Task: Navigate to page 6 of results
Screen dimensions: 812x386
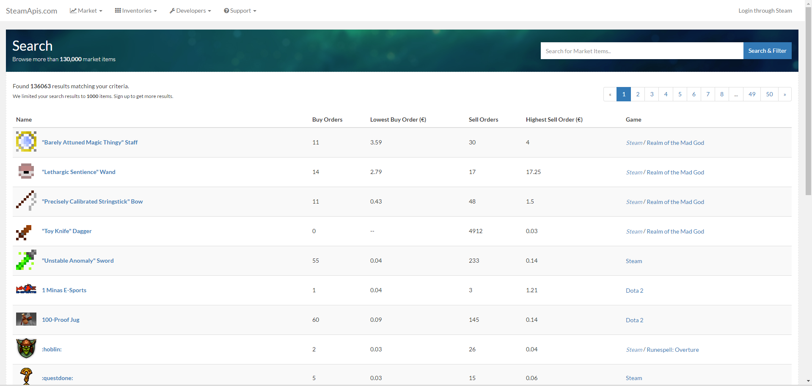Action: pyautogui.click(x=694, y=94)
